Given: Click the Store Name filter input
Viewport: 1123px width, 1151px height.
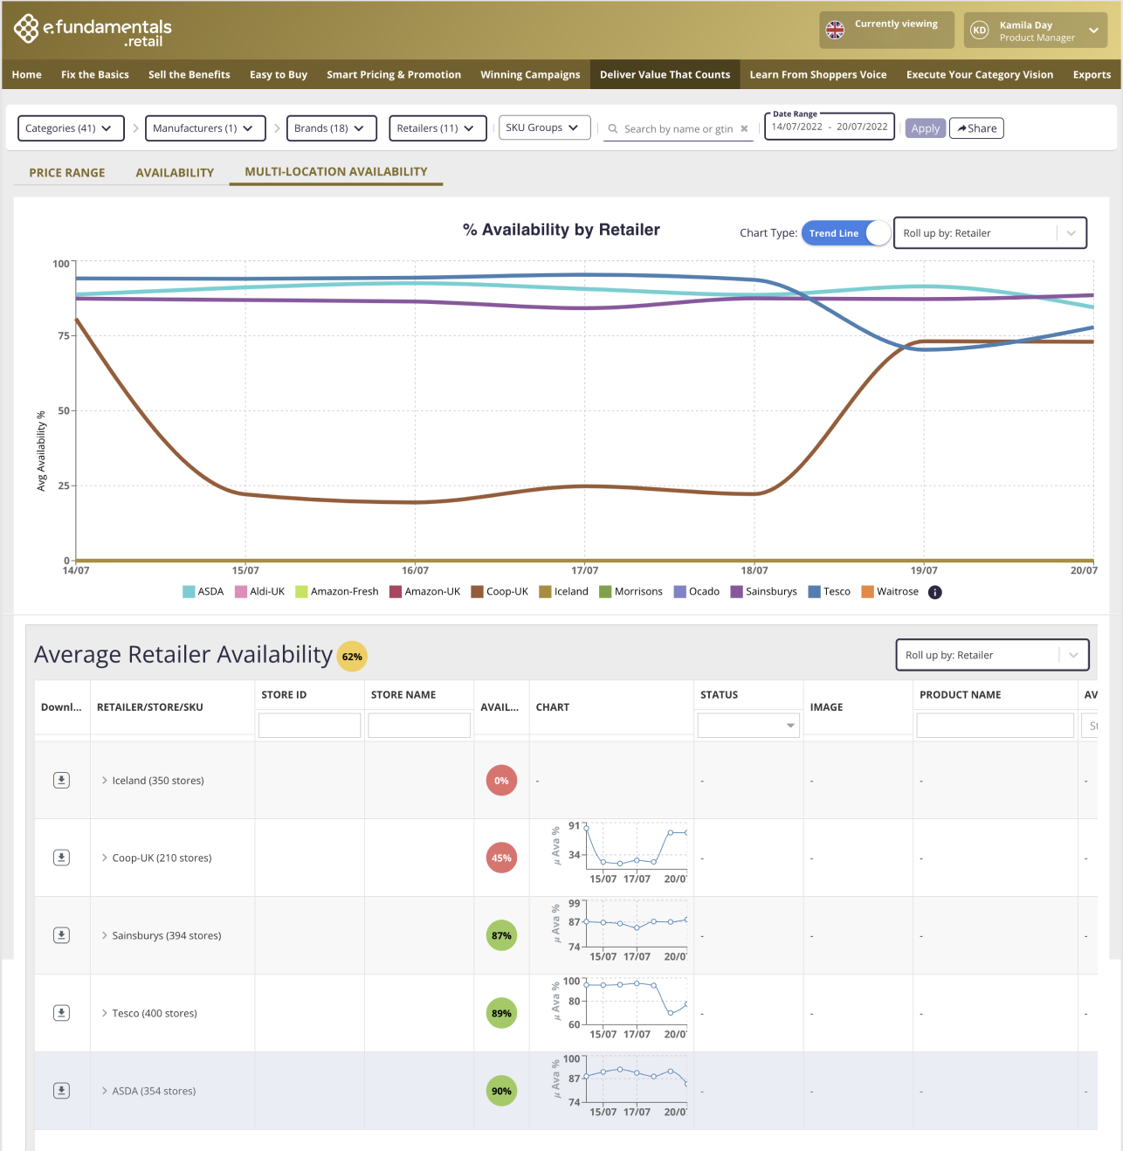Looking at the screenshot, I should [419, 725].
